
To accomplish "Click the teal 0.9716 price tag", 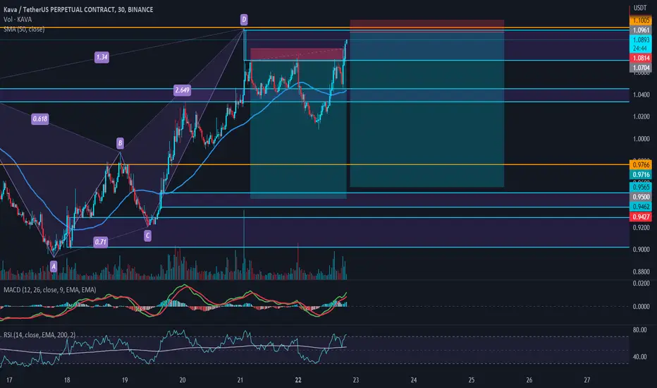I will [x=641, y=174].
